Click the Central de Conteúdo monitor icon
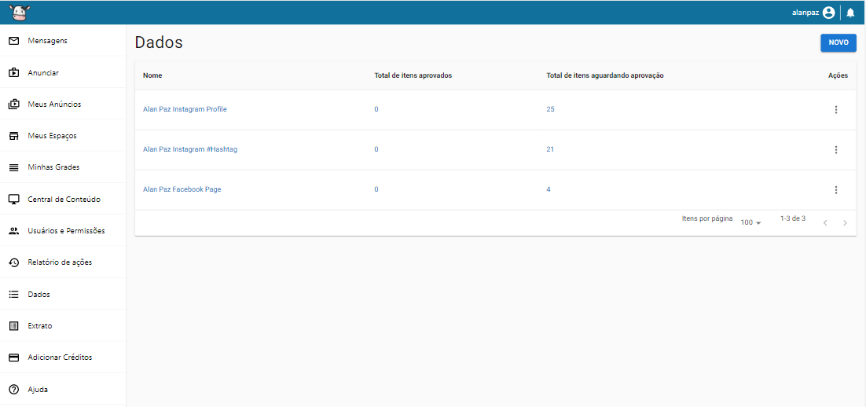This screenshot has width=866, height=407. (x=14, y=200)
